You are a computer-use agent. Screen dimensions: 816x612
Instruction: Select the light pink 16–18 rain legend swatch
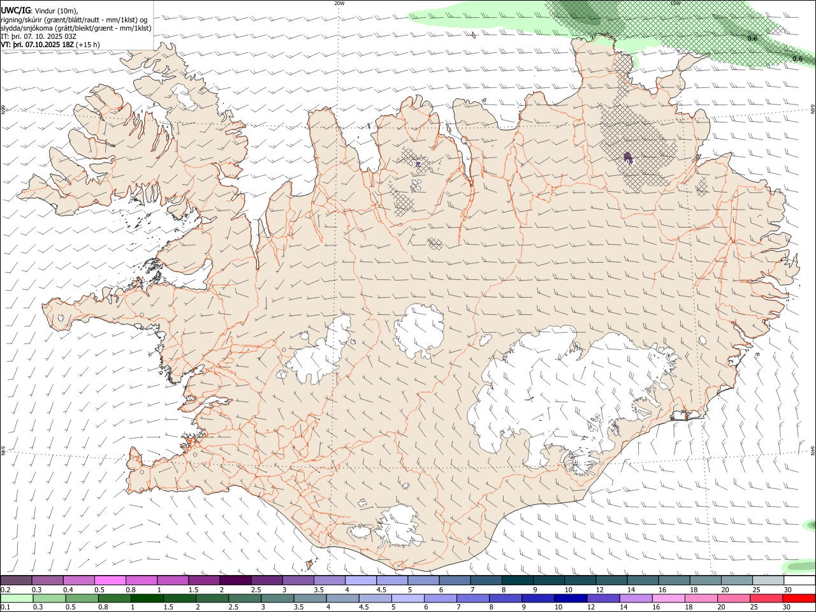(668, 598)
